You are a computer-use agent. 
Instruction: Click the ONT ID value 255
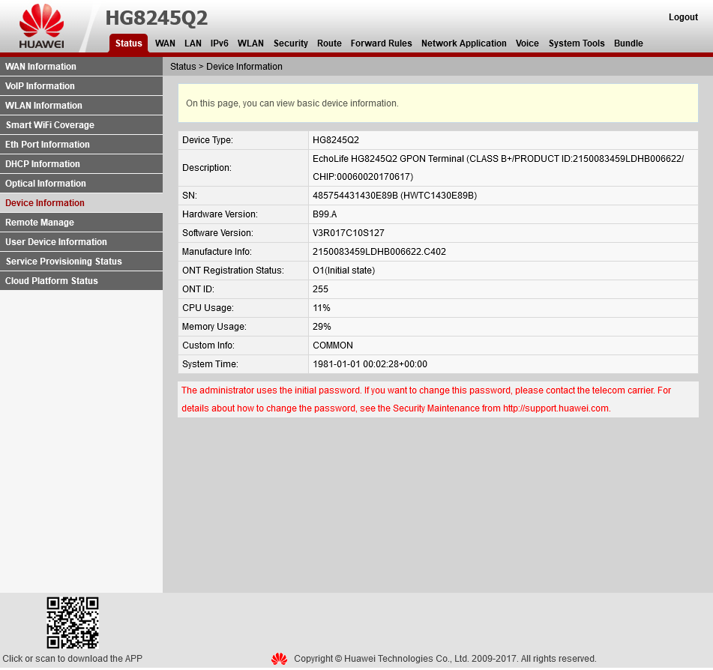[321, 289]
